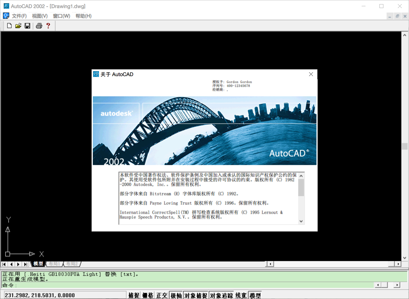Click the AutoCAD 2002 bridge splash image
The width and height of the screenshot is (409, 299).
tap(204, 131)
